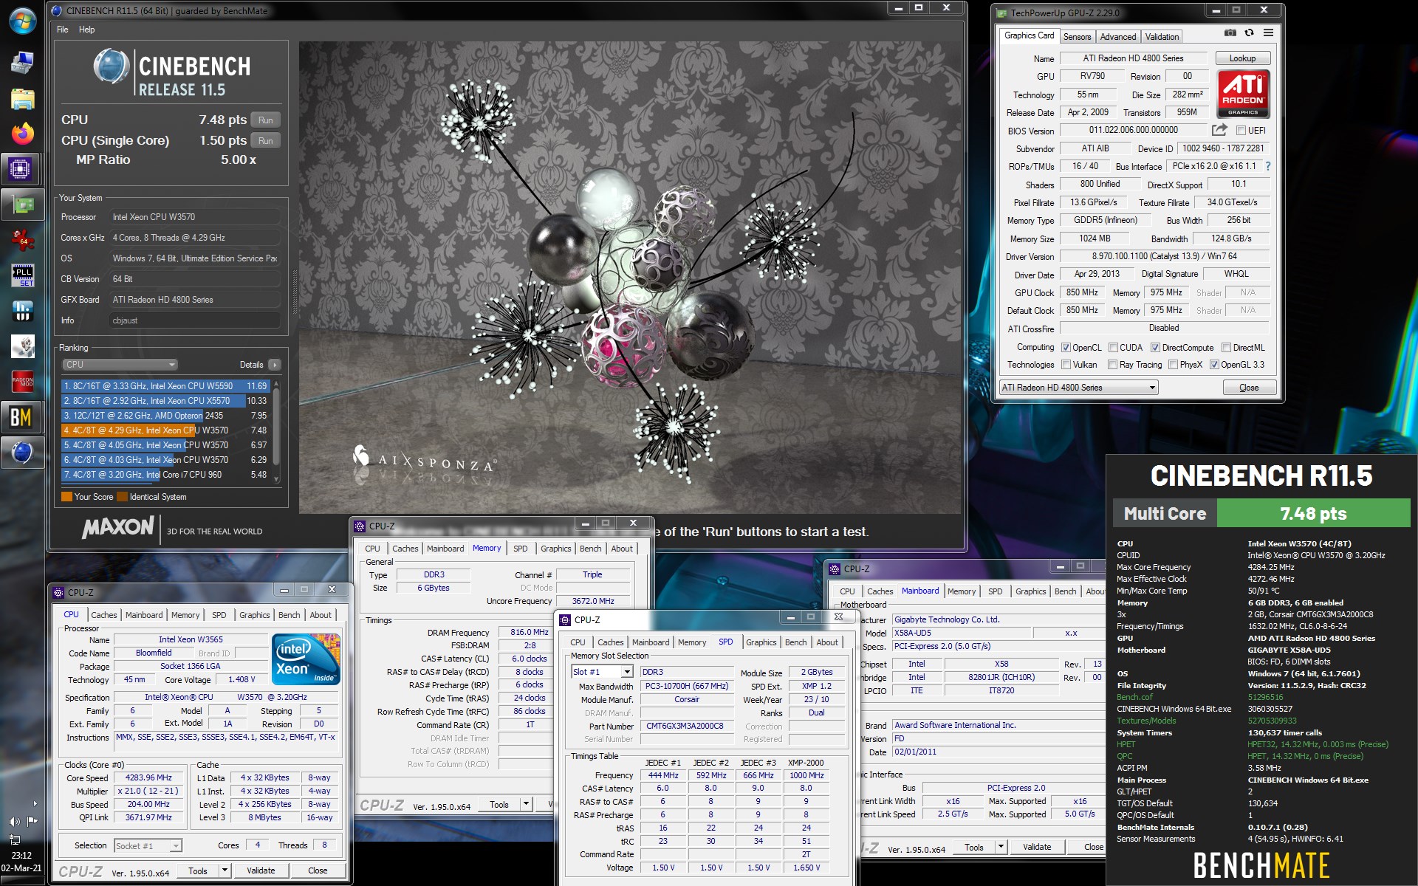The width and height of the screenshot is (1418, 886).
Task: Click the GPU-Z refresh arrows icon
Action: pyautogui.click(x=1249, y=33)
